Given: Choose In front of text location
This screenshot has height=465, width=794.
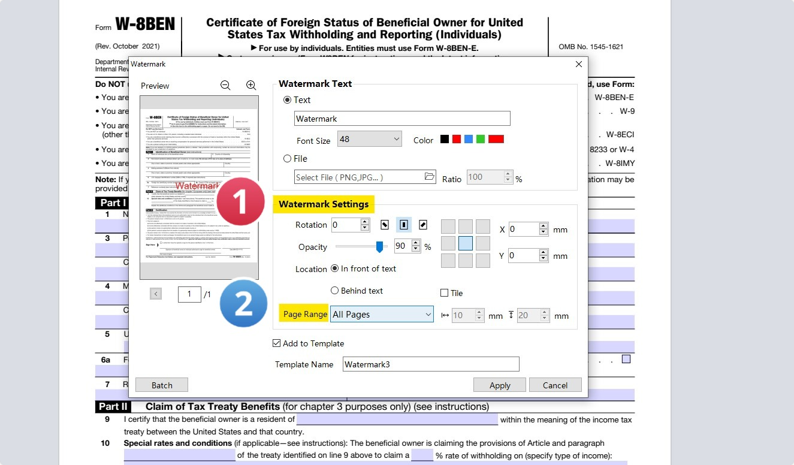Looking at the screenshot, I should pyautogui.click(x=335, y=268).
